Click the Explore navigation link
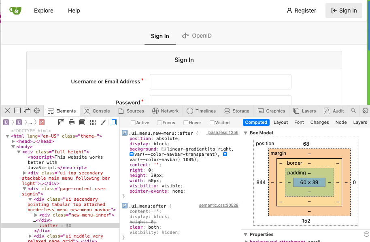The image size is (370, 242). click(44, 11)
